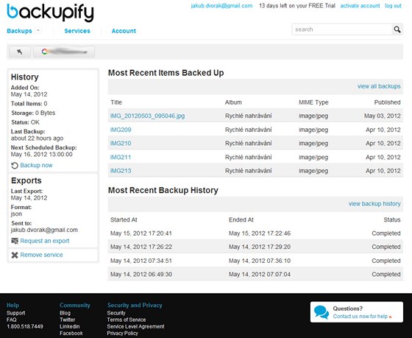This screenshot has height=338, width=412.
Task: Click ended time May 14, 2012 07:07:04
Action: click(x=260, y=275)
